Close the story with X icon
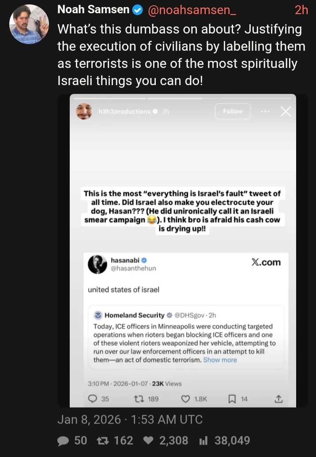 tap(286, 112)
